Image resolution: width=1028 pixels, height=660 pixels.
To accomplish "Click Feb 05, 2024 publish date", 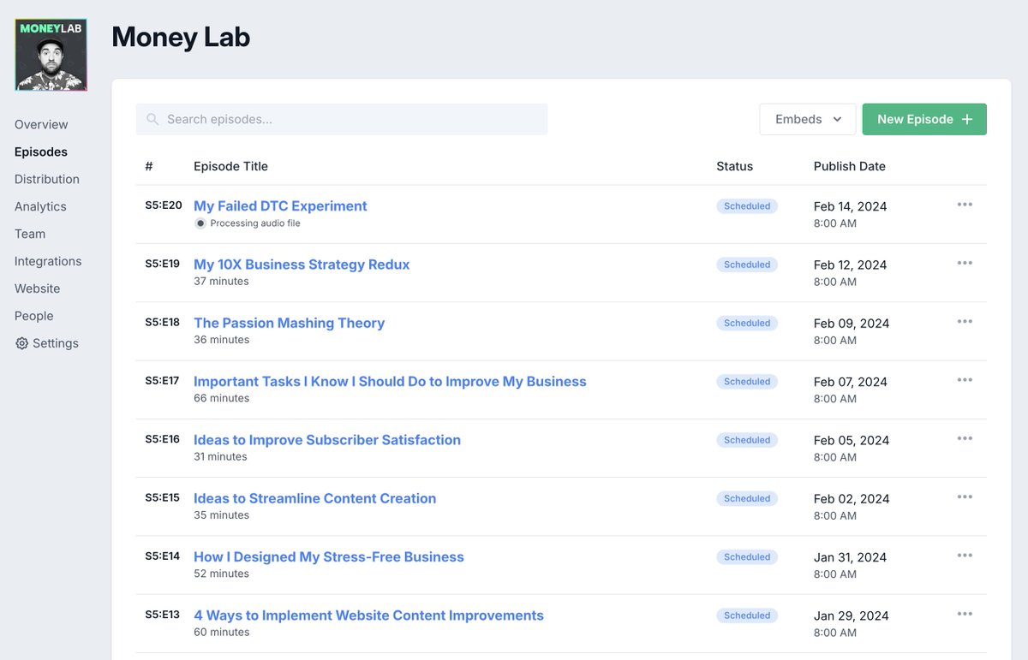I will (x=852, y=440).
